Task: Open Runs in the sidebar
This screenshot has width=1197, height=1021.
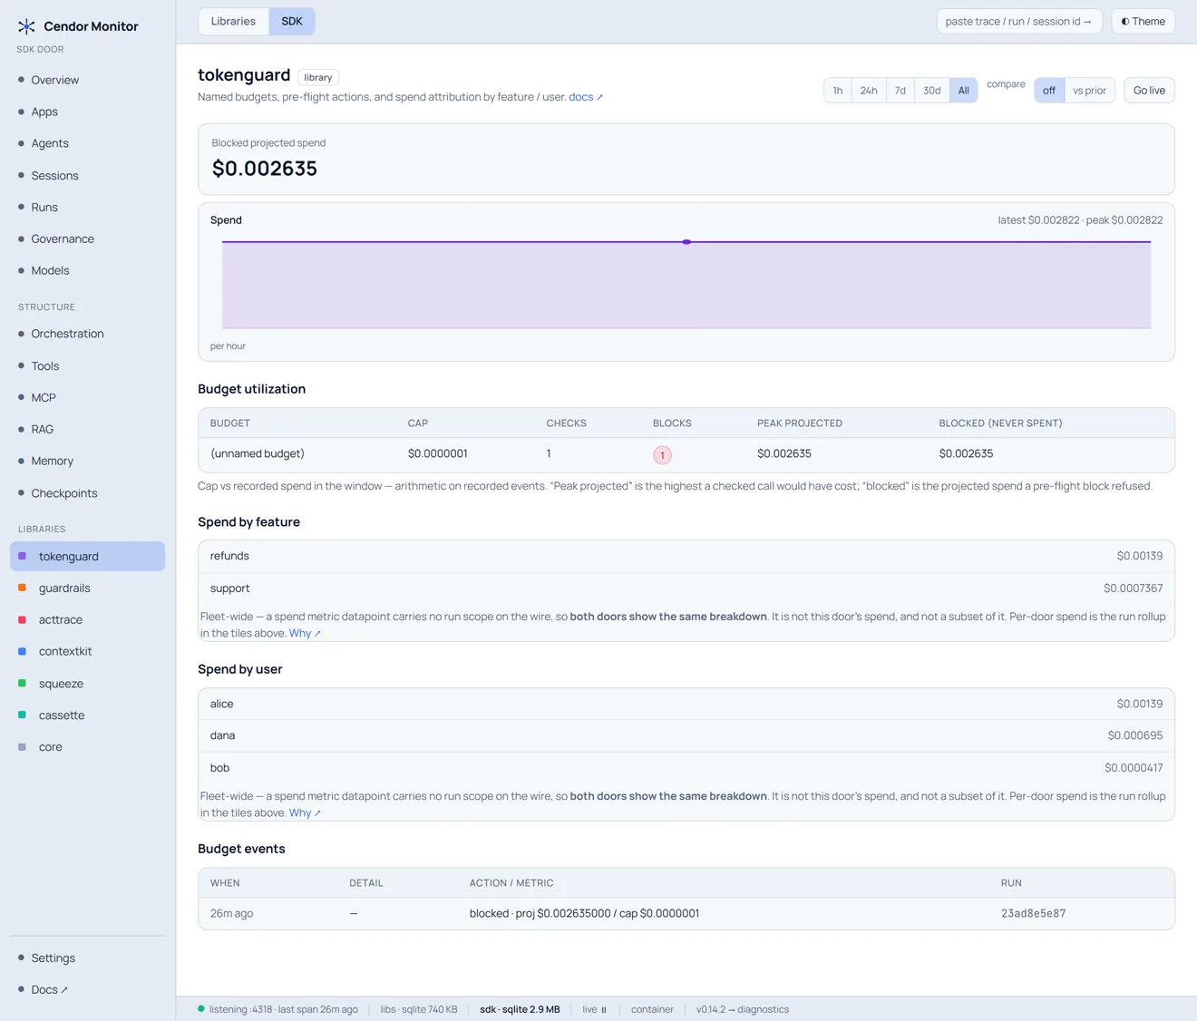Action: coord(87,207)
